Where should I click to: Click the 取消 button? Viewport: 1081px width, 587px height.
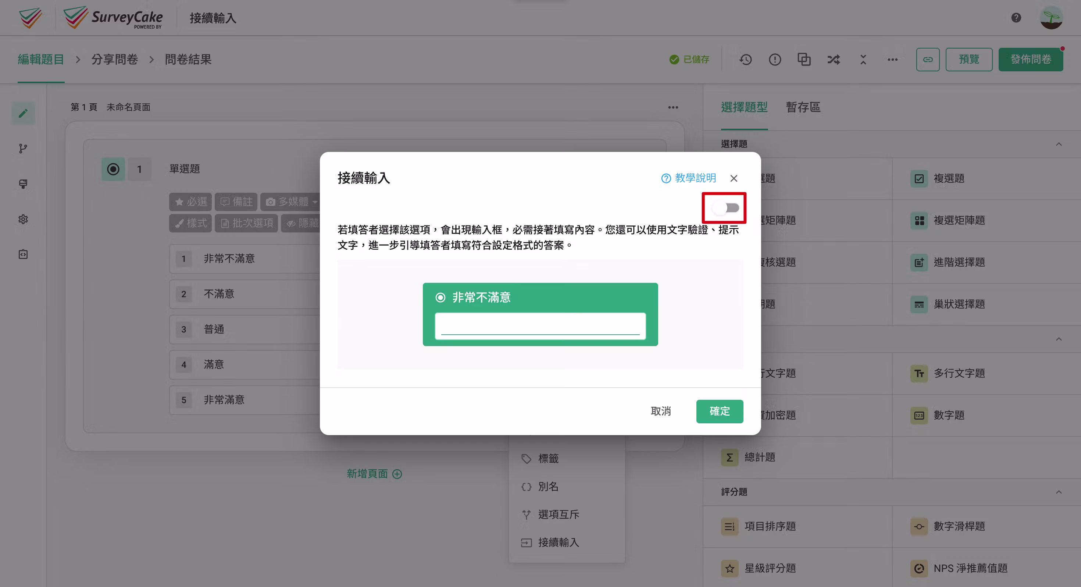pos(661,411)
